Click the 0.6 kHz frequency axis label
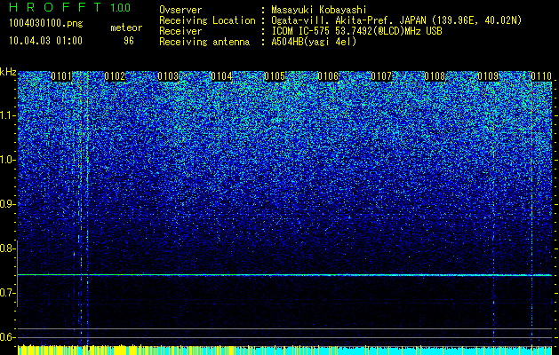 (7, 337)
